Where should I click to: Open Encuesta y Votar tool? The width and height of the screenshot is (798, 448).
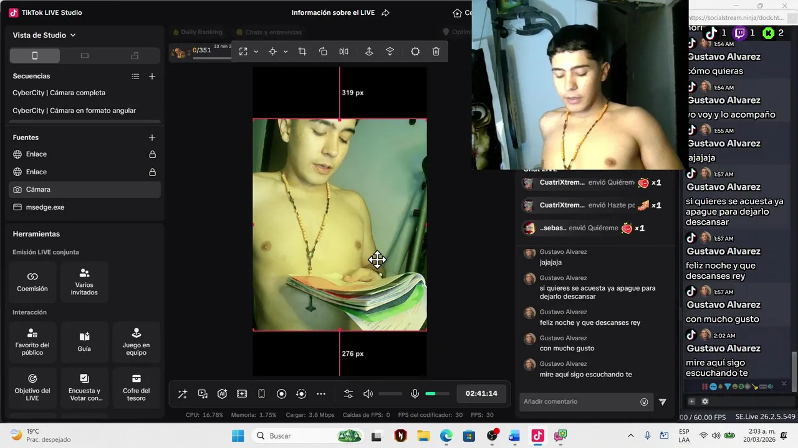point(84,388)
